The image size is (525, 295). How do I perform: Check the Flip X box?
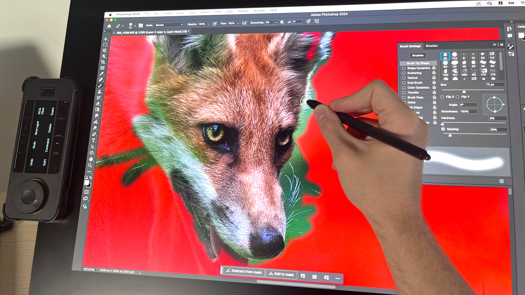click(442, 97)
